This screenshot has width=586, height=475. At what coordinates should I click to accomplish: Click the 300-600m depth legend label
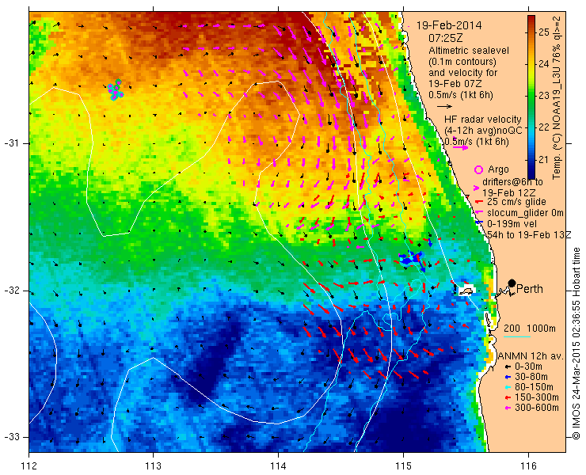click(x=537, y=408)
